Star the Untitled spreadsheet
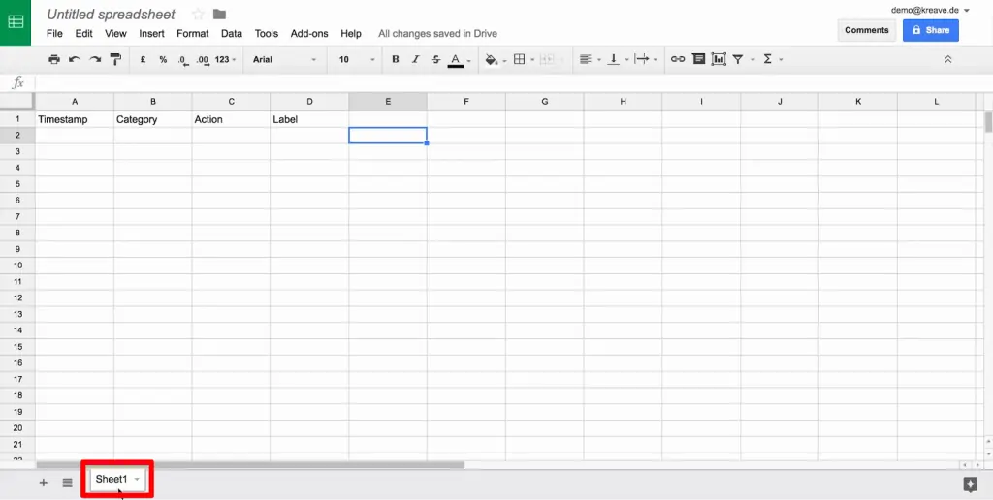The image size is (993, 500). click(x=198, y=14)
